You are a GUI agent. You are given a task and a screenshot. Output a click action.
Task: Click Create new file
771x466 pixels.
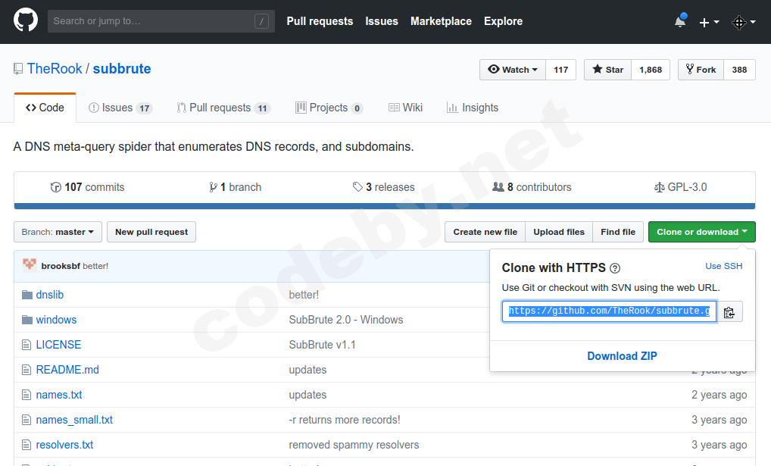[485, 232]
